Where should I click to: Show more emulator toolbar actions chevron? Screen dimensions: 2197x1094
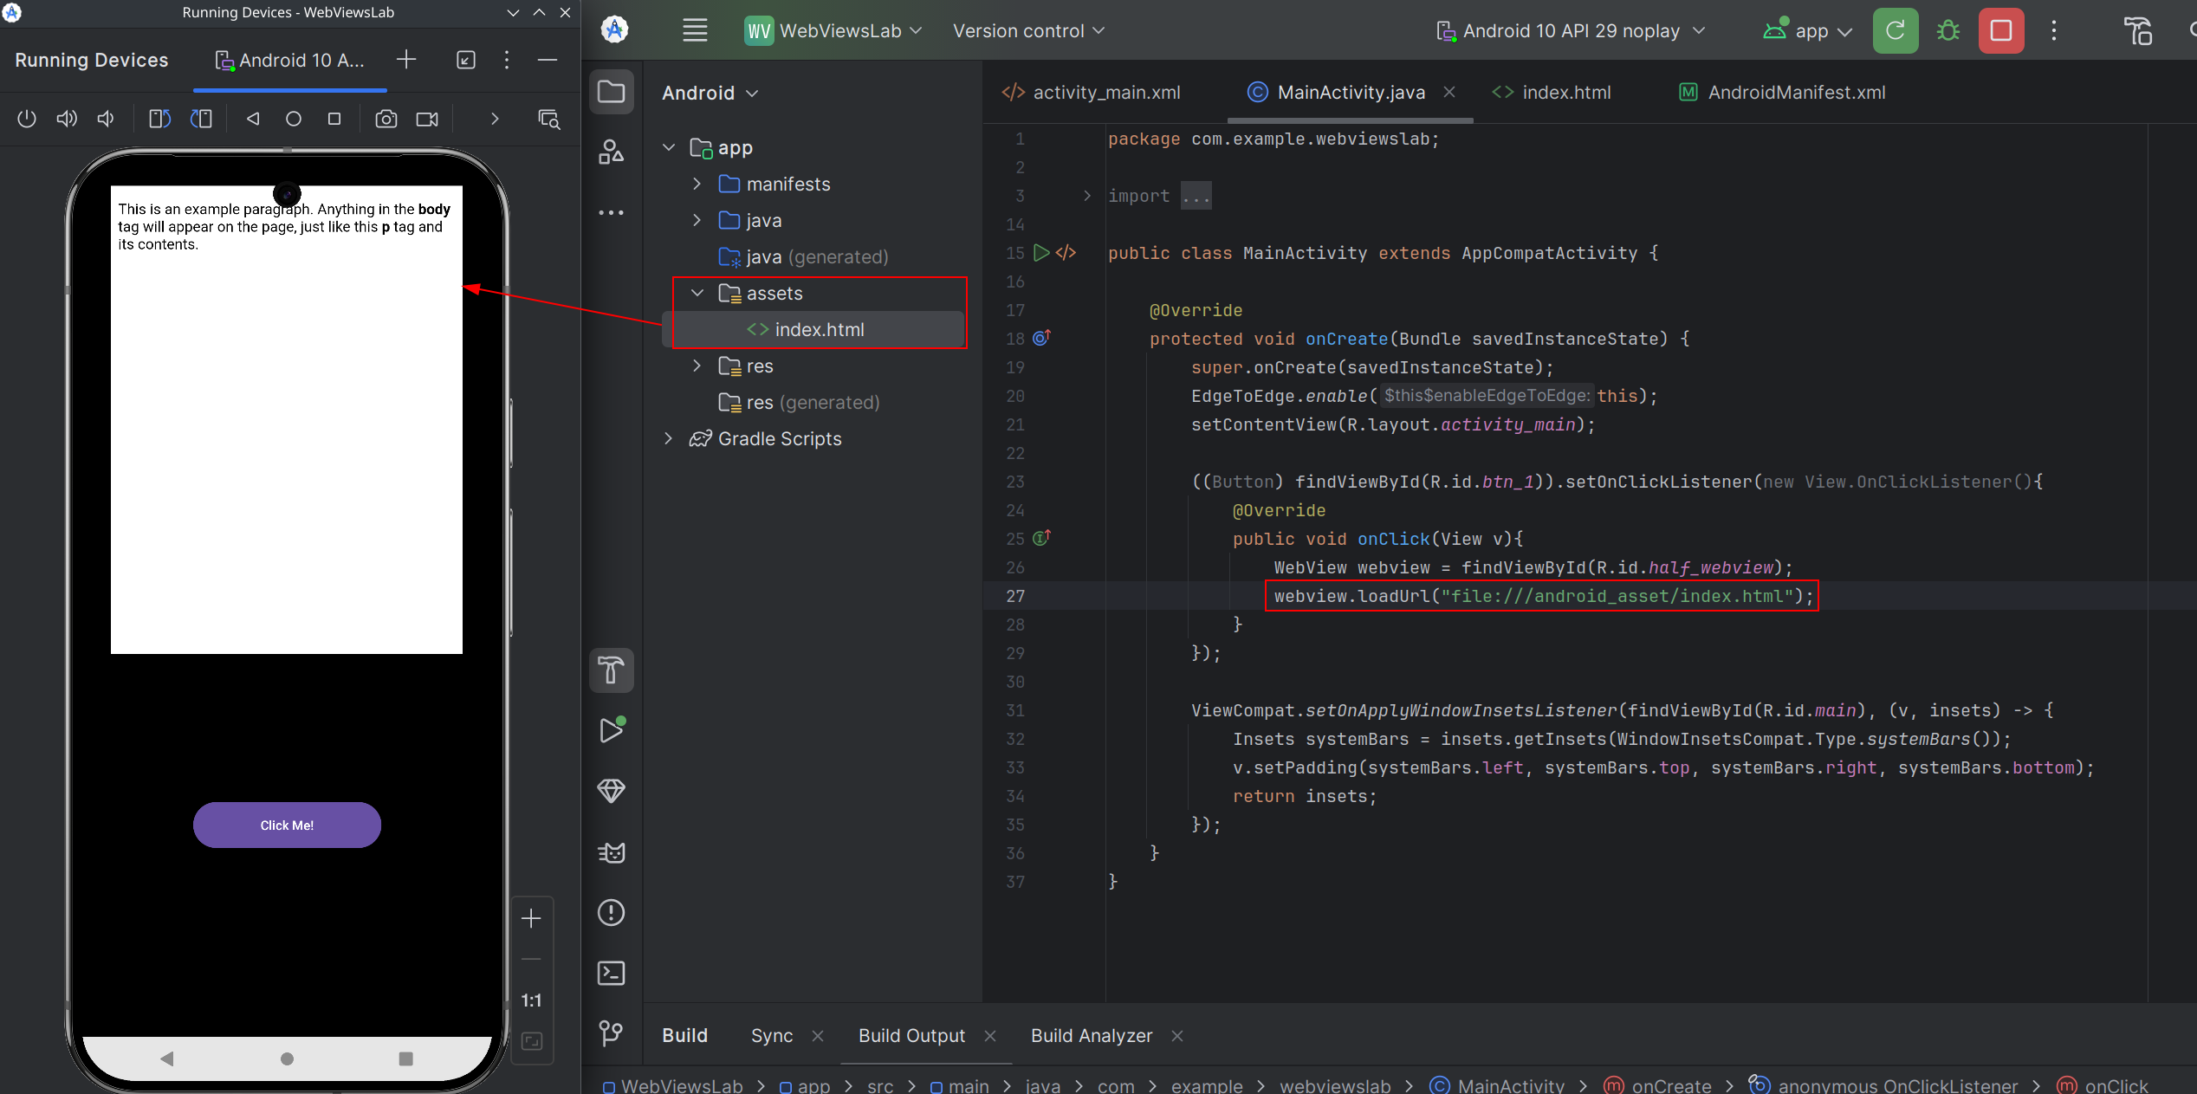tap(495, 119)
